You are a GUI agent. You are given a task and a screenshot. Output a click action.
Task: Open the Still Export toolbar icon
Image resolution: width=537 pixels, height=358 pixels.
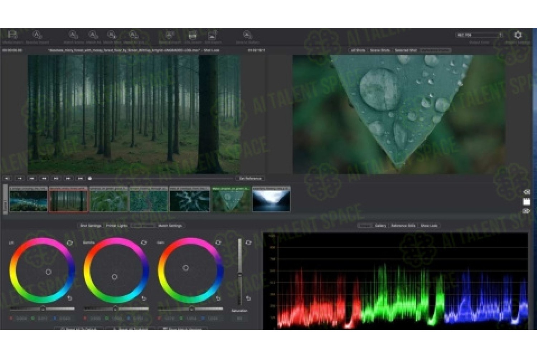click(213, 35)
